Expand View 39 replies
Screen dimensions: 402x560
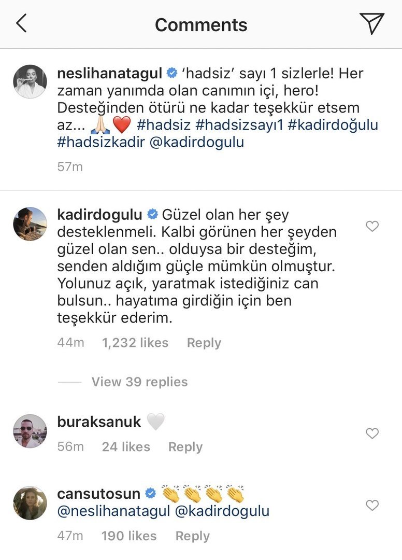(139, 382)
